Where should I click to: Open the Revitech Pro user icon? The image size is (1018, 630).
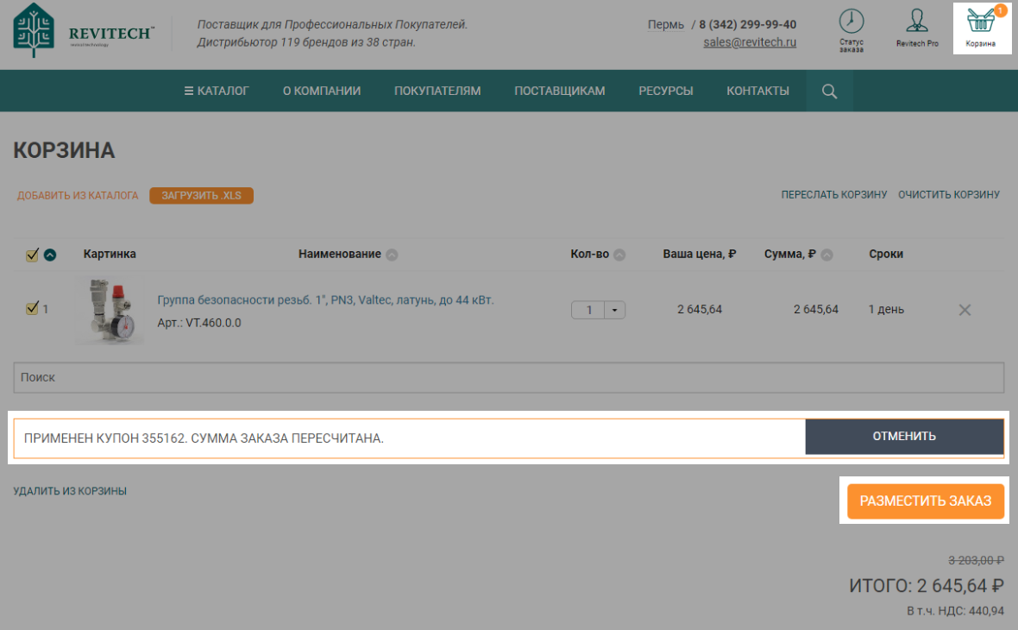point(917,21)
